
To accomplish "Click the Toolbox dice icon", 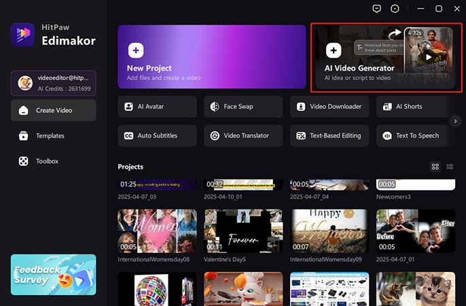I will (x=24, y=161).
